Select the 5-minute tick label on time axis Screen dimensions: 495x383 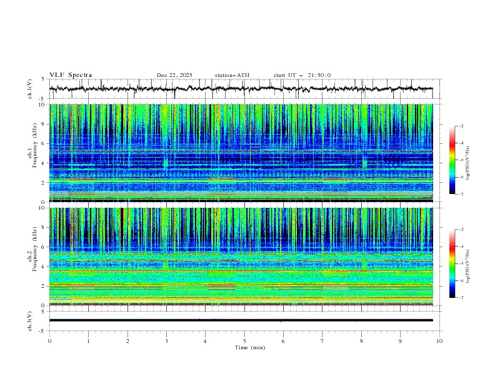pyautogui.click(x=244, y=341)
